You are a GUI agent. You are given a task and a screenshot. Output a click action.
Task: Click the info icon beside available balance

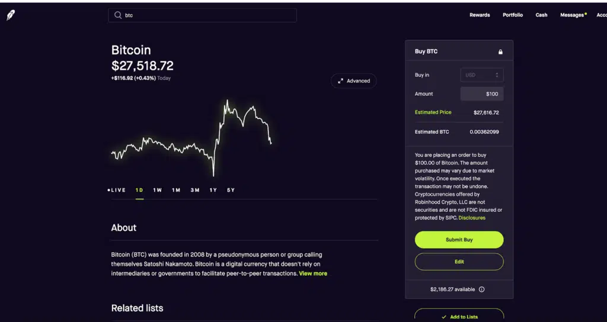coord(481,289)
